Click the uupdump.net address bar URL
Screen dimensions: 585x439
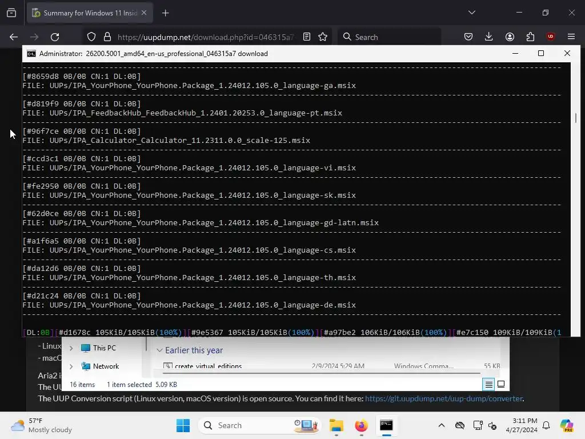(x=206, y=37)
